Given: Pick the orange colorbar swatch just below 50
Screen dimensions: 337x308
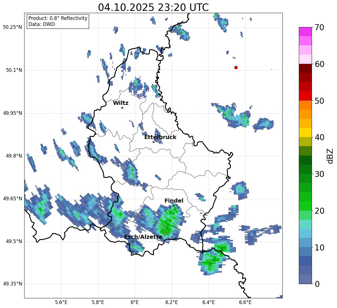Looking at the screenshot, I should click(305, 105).
